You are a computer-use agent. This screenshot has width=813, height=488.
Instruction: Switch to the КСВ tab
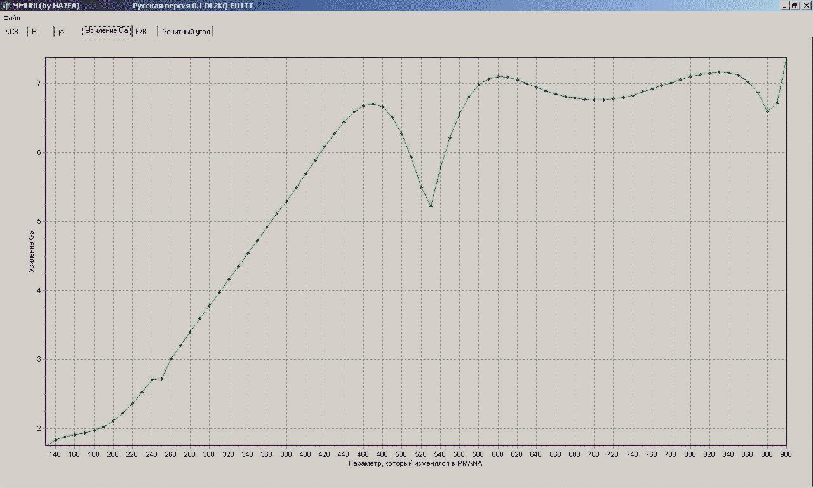[x=12, y=31]
